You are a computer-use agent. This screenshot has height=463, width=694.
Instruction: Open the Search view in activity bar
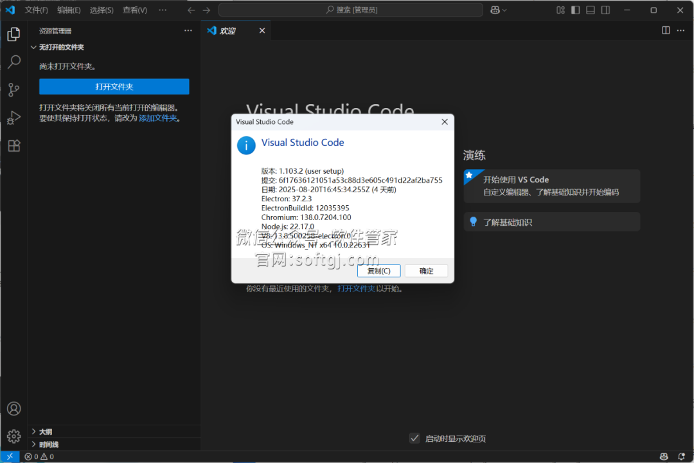13,62
